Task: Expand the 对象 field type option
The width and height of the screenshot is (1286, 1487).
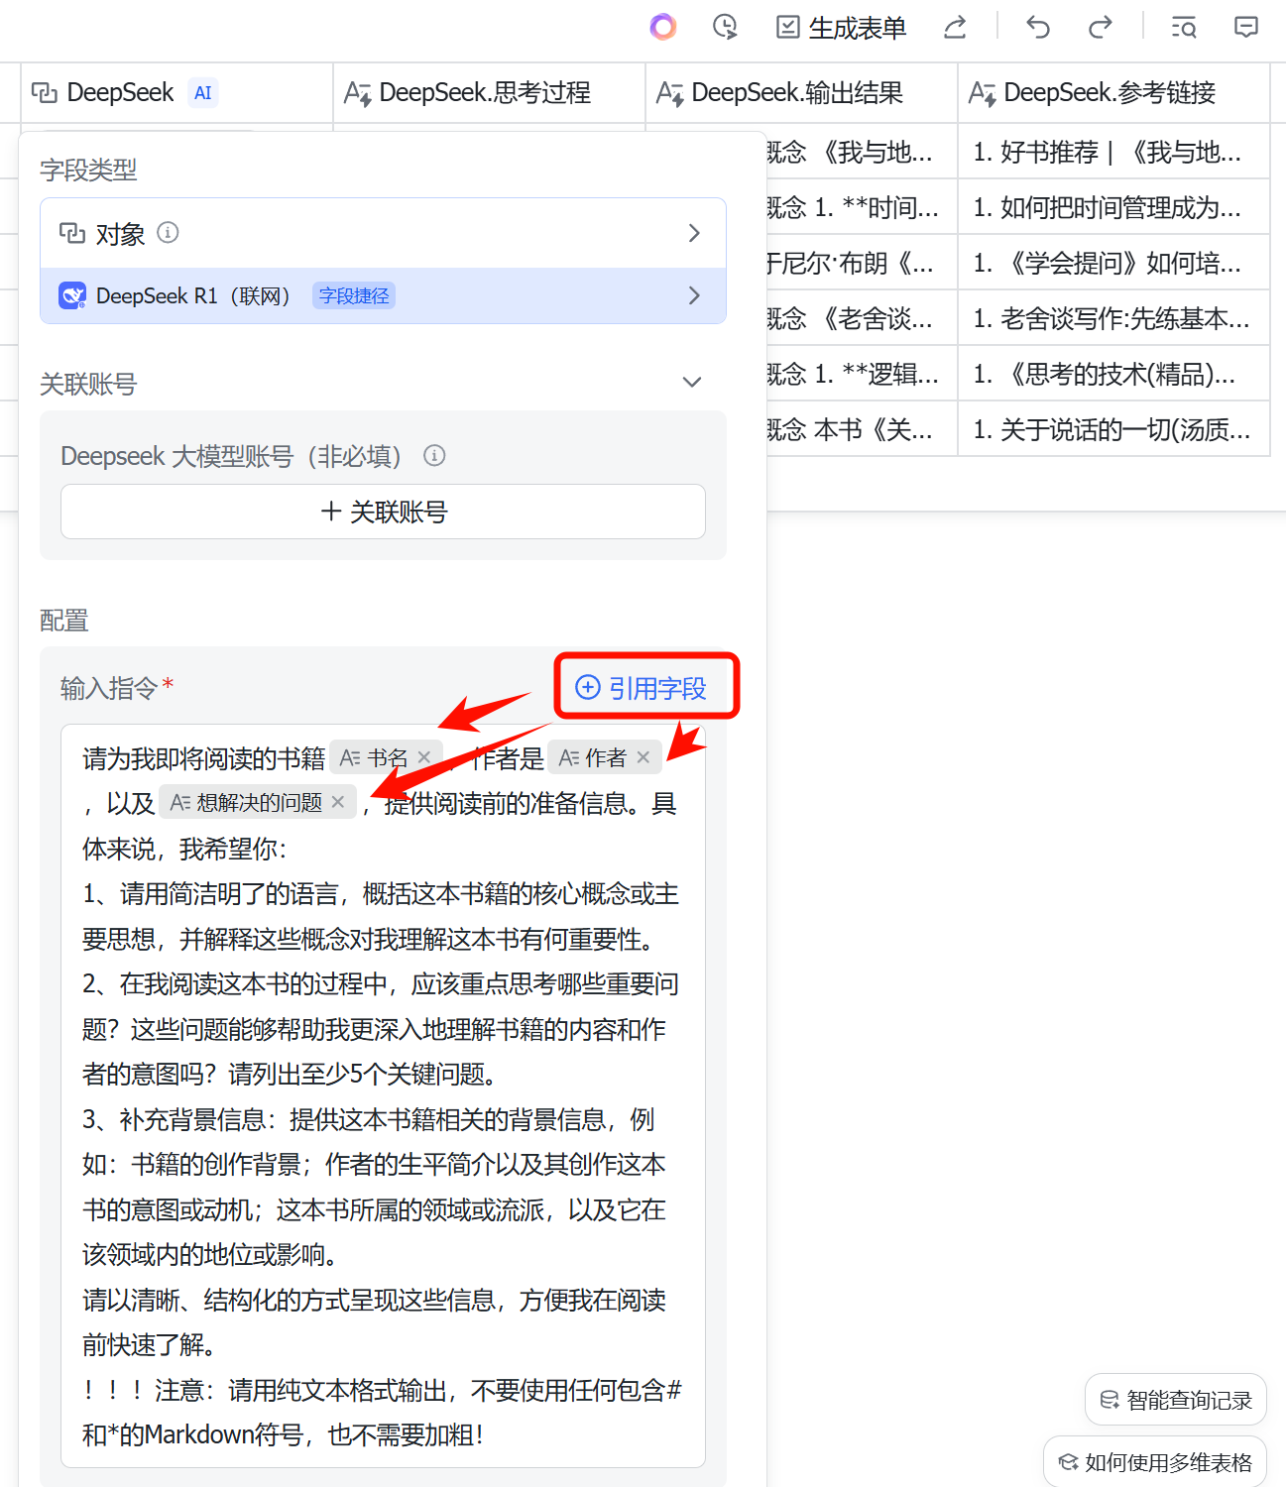Action: click(693, 233)
